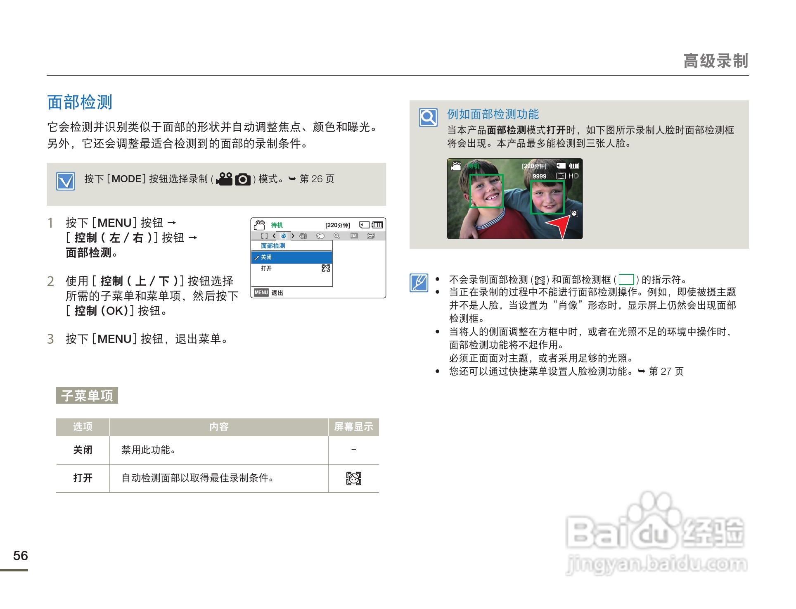Click the focus brackets icon in menu bar
This screenshot has height=609, width=796.
265,236
